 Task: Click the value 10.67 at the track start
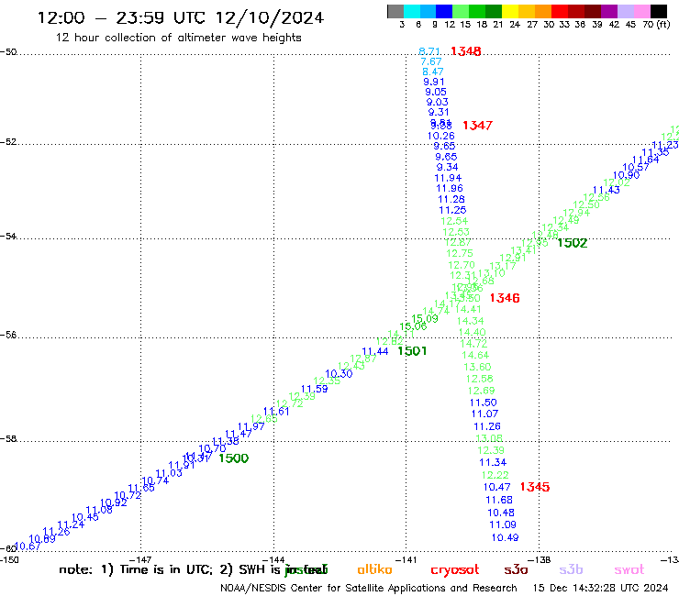point(27,546)
